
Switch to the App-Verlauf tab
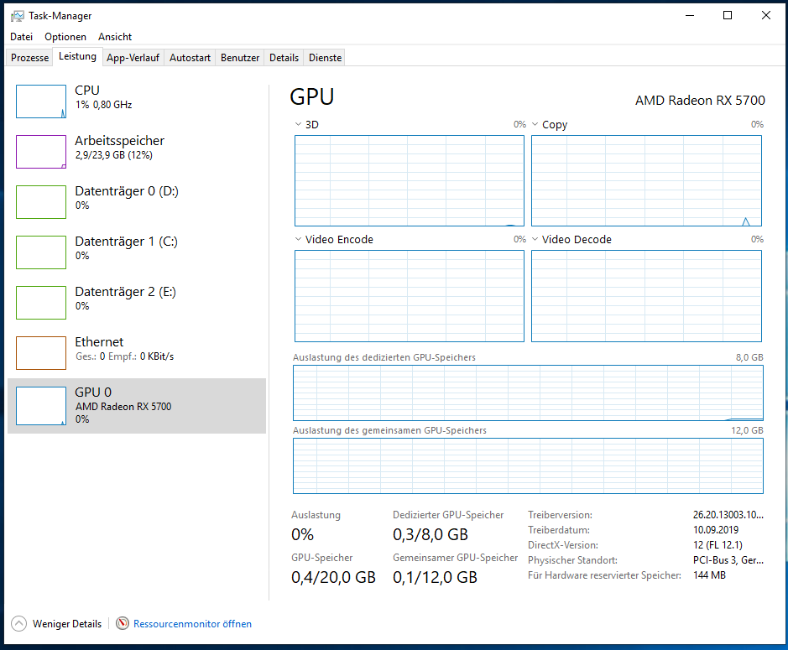(133, 58)
